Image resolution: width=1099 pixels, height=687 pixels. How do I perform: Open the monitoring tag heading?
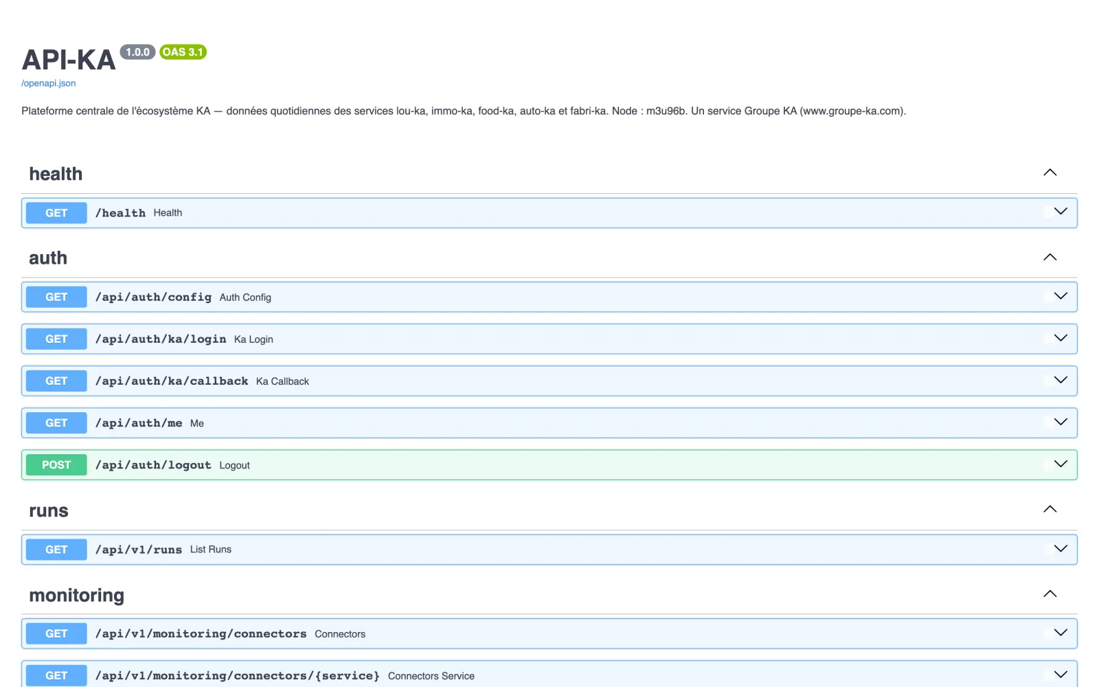pyautogui.click(x=77, y=596)
